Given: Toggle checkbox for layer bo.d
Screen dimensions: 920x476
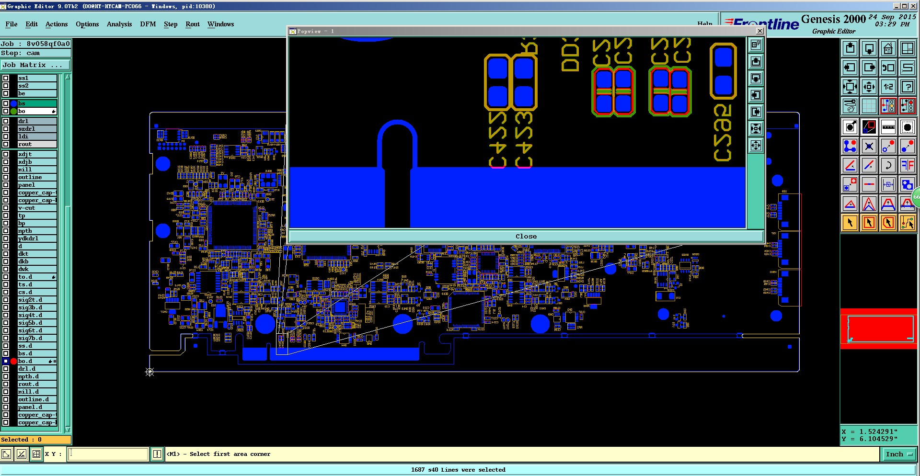Looking at the screenshot, I should click(x=6, y=361).
